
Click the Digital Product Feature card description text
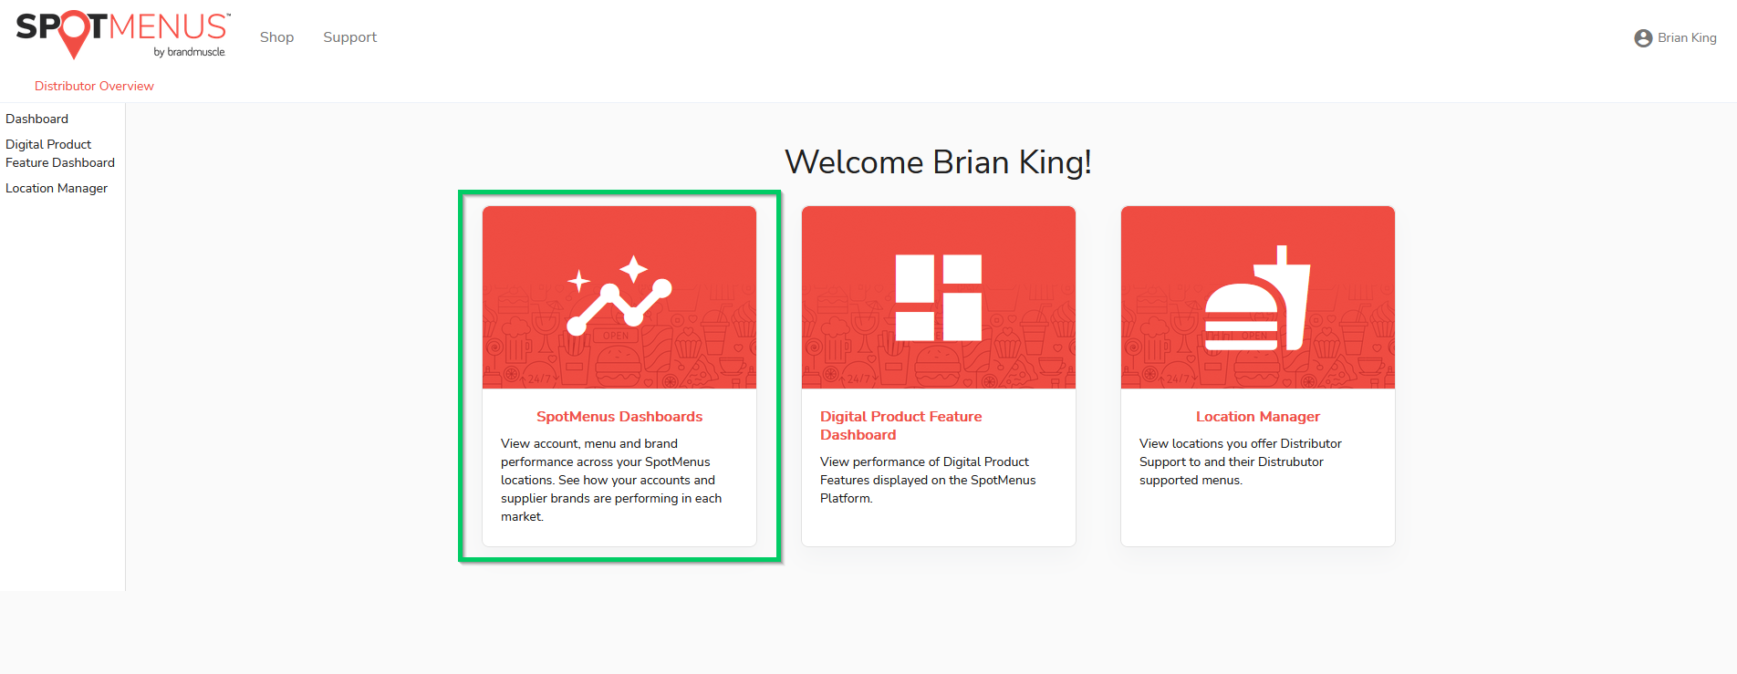[x=927, y=480]
